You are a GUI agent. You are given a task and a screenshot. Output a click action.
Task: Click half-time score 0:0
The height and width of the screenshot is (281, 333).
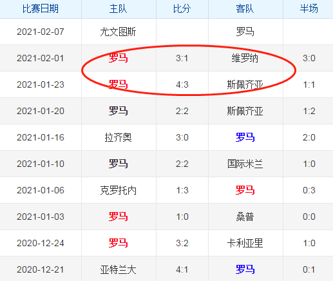pos(309,217)
